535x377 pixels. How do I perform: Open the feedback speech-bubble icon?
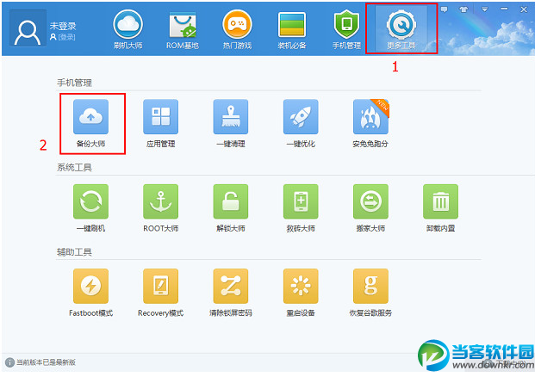444,9
